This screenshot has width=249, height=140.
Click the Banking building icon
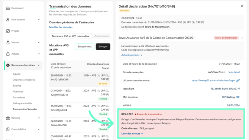[x=8, y=118]
